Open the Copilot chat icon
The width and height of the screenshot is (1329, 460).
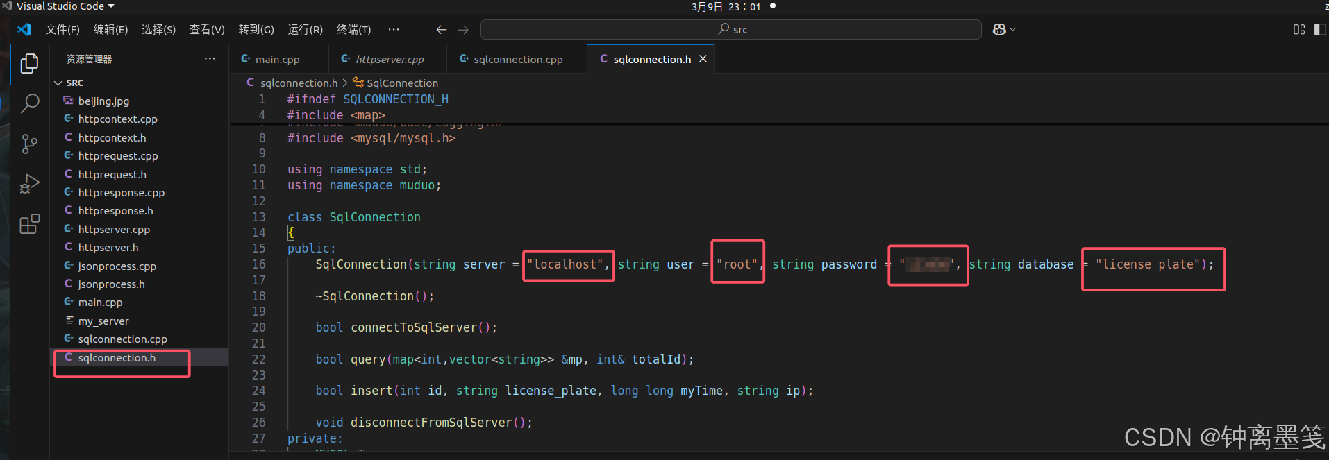(x=999, y=30)
